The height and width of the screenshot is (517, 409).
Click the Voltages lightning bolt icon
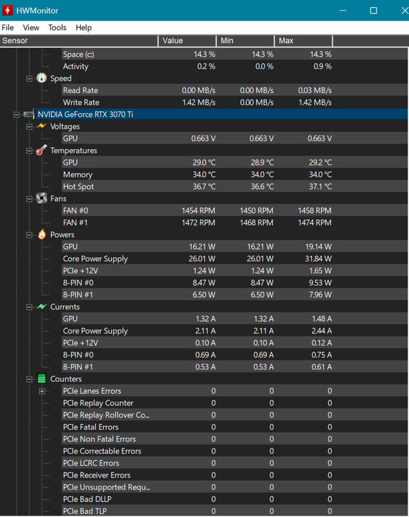click(41, 127)
